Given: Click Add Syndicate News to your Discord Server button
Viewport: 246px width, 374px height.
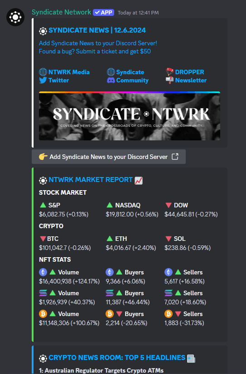Looking at the screenshot, I should pos(109,157).
